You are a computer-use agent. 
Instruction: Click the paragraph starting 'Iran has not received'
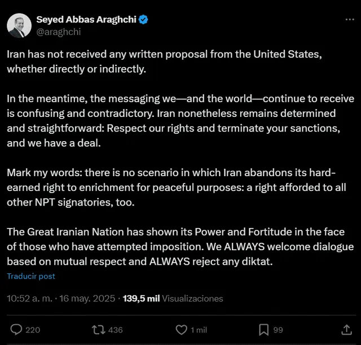(164, 62)
